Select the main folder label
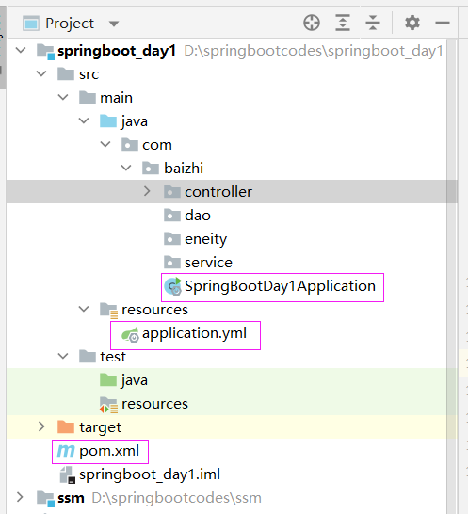Screen dimensions: 468x514 [x=116, y=98]
